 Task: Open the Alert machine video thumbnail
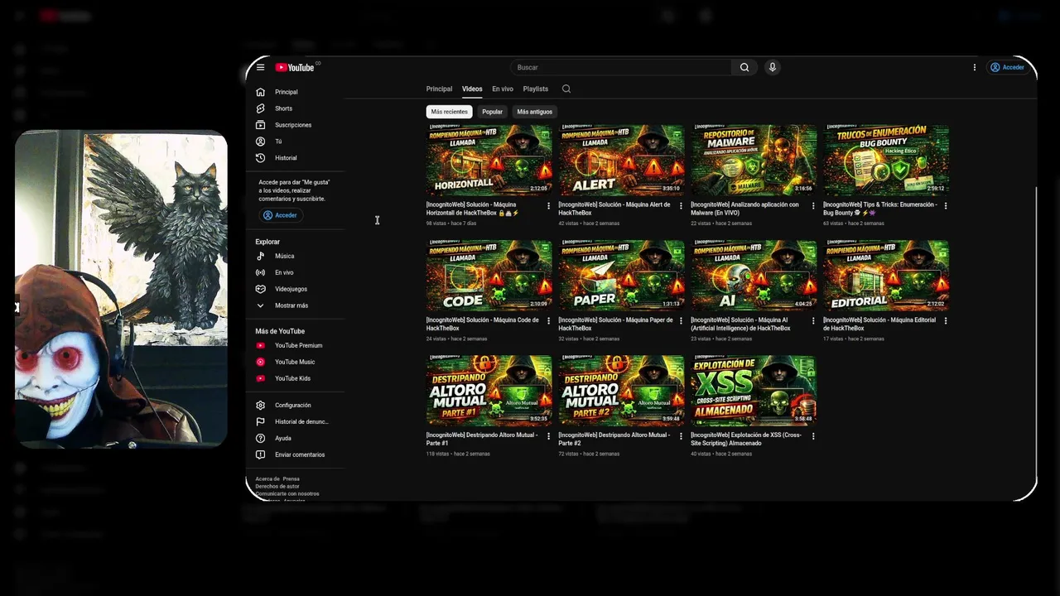(621, 160)
